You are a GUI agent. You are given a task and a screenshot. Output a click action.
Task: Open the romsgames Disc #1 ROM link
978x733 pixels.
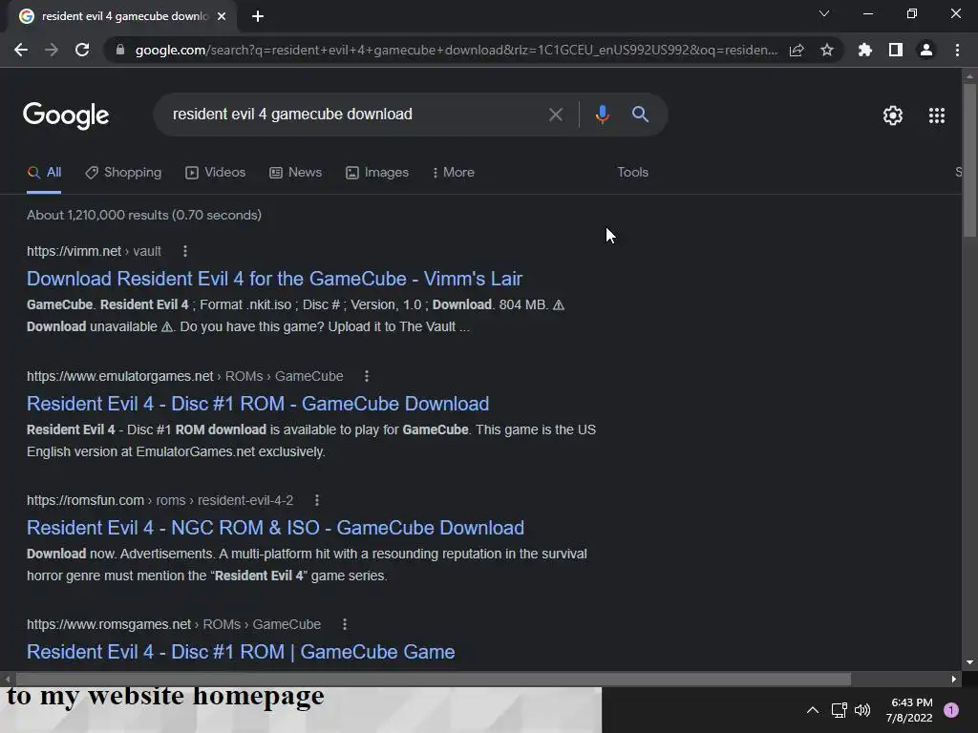241,652
